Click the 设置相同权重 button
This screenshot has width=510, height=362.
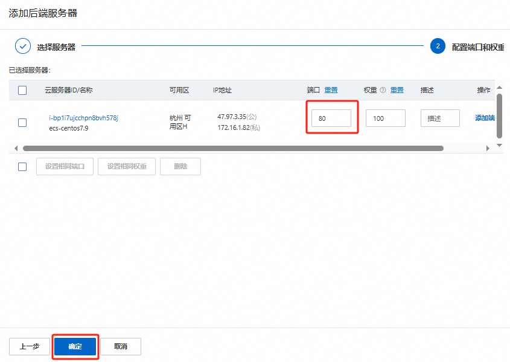[x=127, y=166]
